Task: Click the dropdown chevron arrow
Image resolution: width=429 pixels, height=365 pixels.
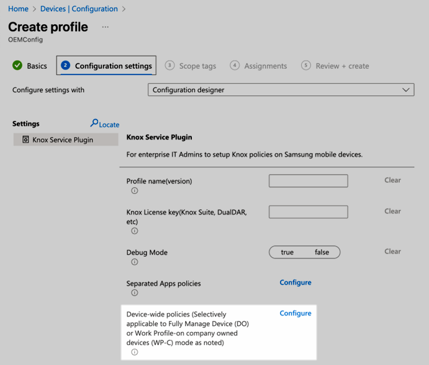Action: 406,90
